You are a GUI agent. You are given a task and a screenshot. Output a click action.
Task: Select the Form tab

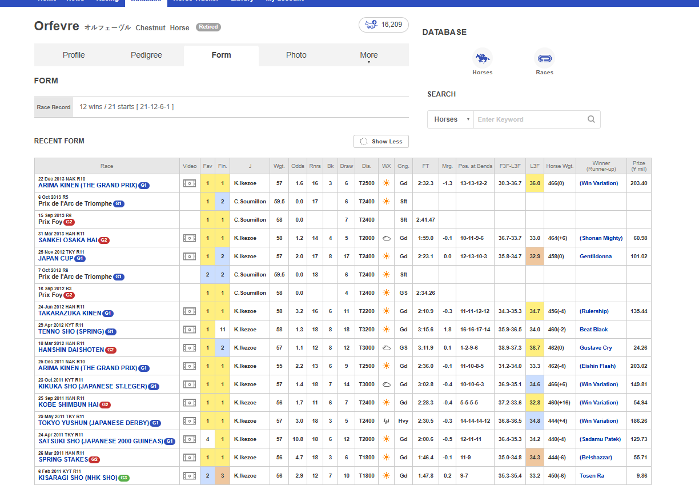(x=221, y=55)
